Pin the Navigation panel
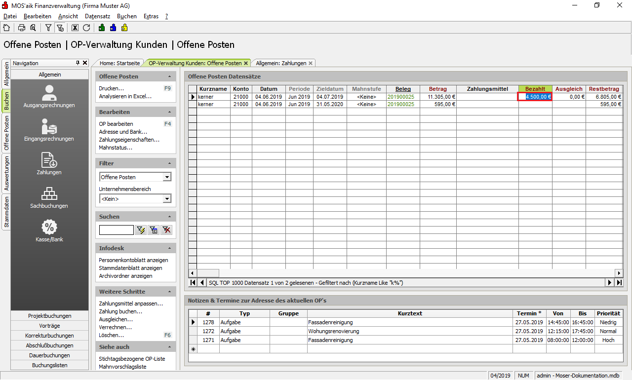 (78, 63)
